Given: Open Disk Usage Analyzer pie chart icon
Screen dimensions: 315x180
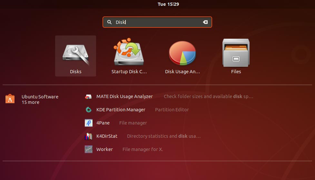Looking at the screenshot, I should pos(182,53).
